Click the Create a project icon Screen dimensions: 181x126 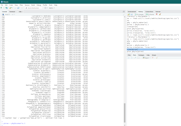(6, 8)
